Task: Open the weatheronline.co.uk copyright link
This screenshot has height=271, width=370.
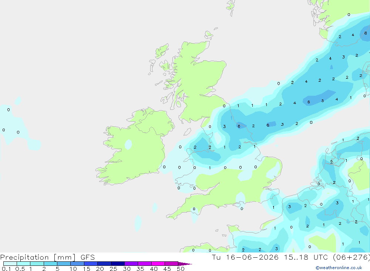Action: [339, 268]
